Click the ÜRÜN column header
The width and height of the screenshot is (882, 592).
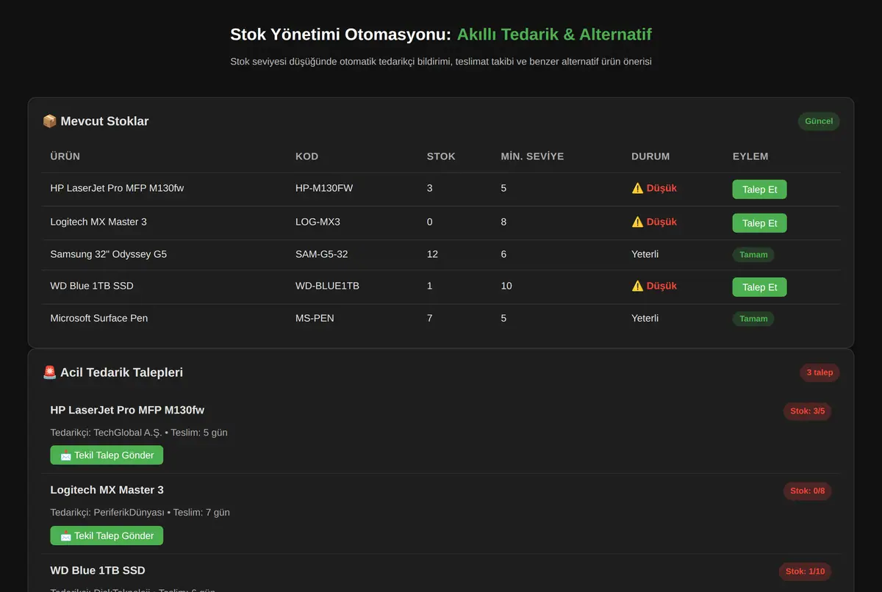click(65, 156)
